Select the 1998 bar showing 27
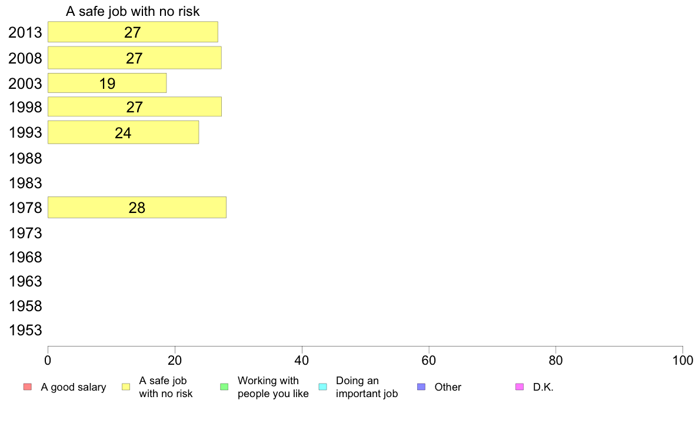 pos(135,106)
